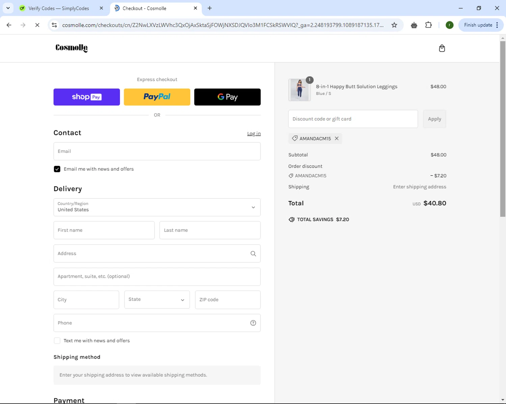Click the Apartment, suite, etc. field
This screenshot has height=404, width=506.
click(x=157, y=277)
